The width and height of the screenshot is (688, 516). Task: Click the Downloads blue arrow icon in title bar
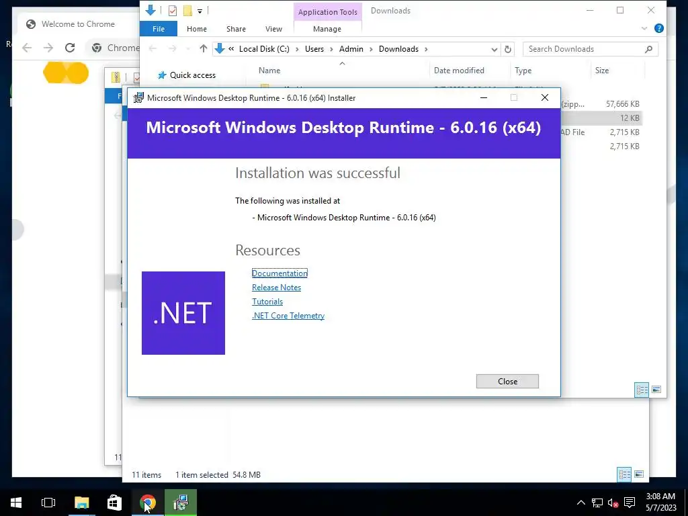pyautogui.click(x=150, y=10)
